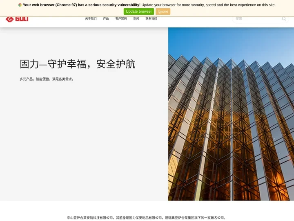Open the GULI logo home link
294x221 pixels.
point(17,19)
